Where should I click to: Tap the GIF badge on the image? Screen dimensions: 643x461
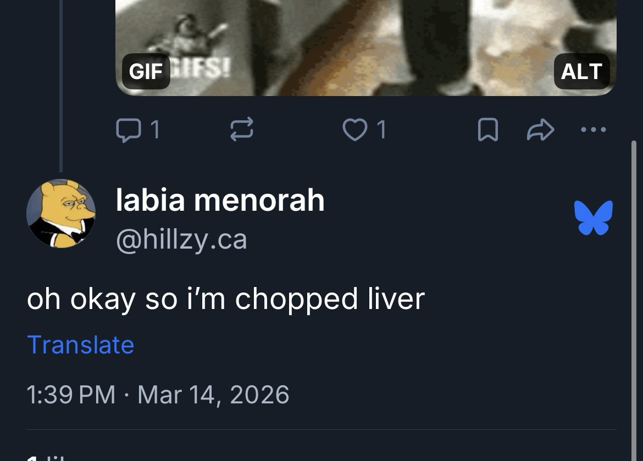pos(146,71)
